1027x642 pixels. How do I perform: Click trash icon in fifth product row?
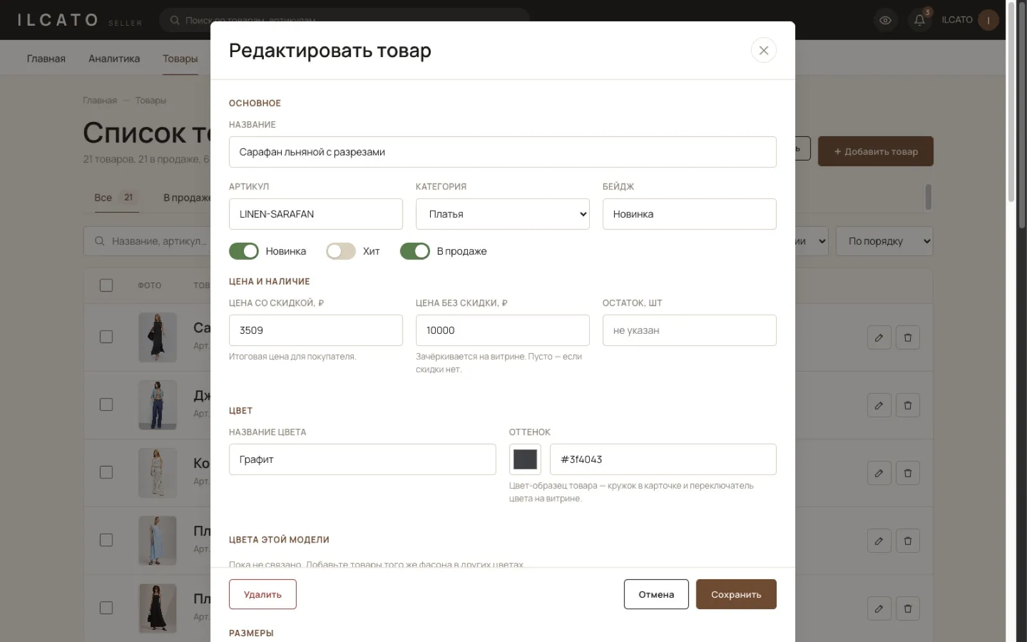[908, 609]
